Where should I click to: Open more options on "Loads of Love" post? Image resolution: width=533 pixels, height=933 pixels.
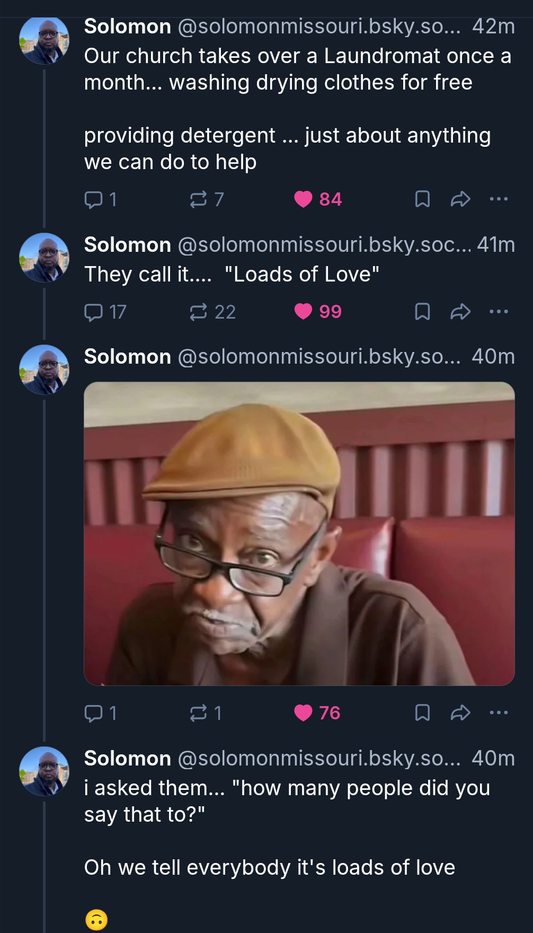point(499,312)
